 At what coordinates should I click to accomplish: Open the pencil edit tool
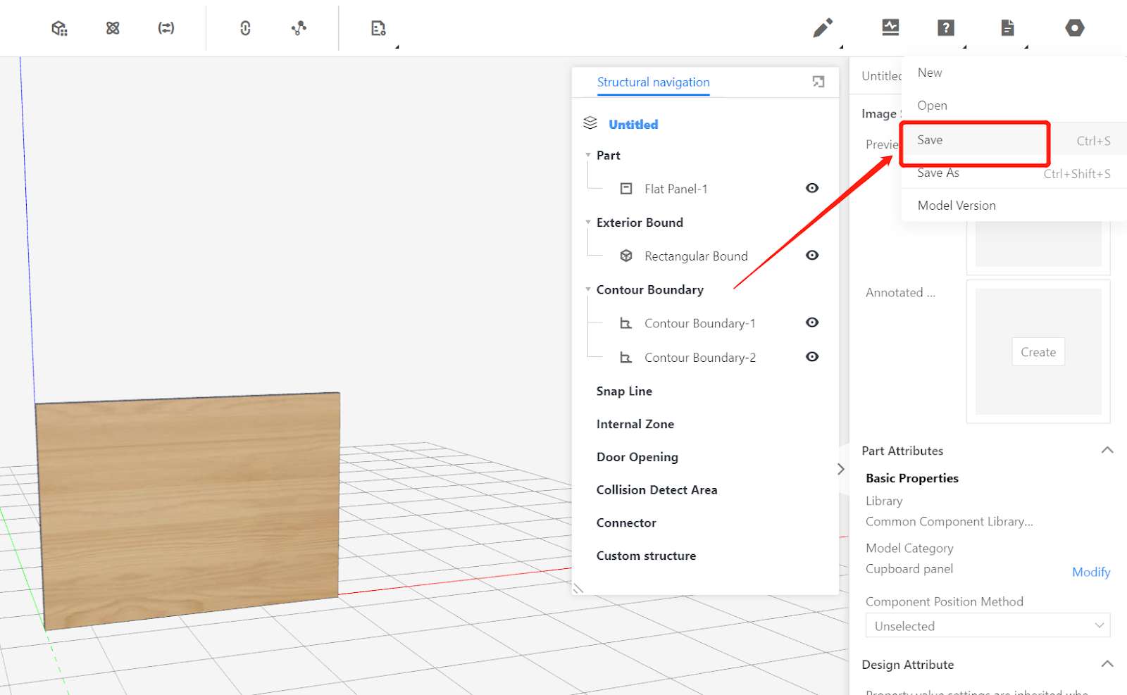(x=822, y=28)
